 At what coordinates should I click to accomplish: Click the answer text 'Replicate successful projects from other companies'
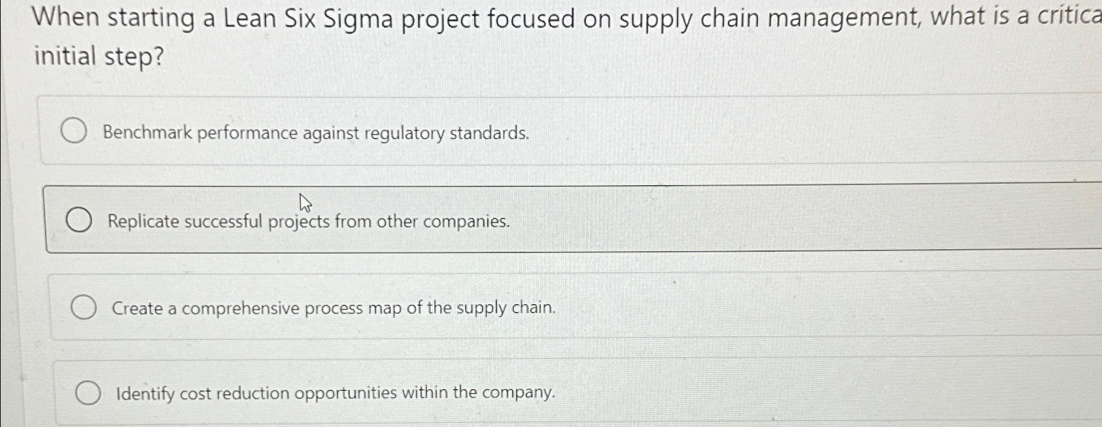point(307,222)
